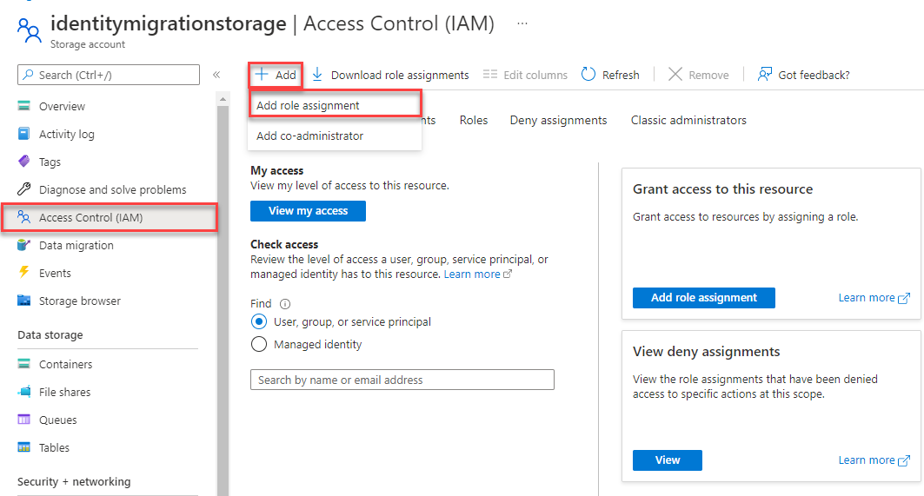Click the sidebar Search (Ctrl+/) box
924x496 pixels.
click(x=109, y=75)
